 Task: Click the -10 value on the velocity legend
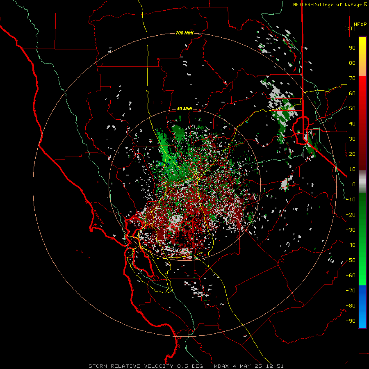[x=351, y=200]
